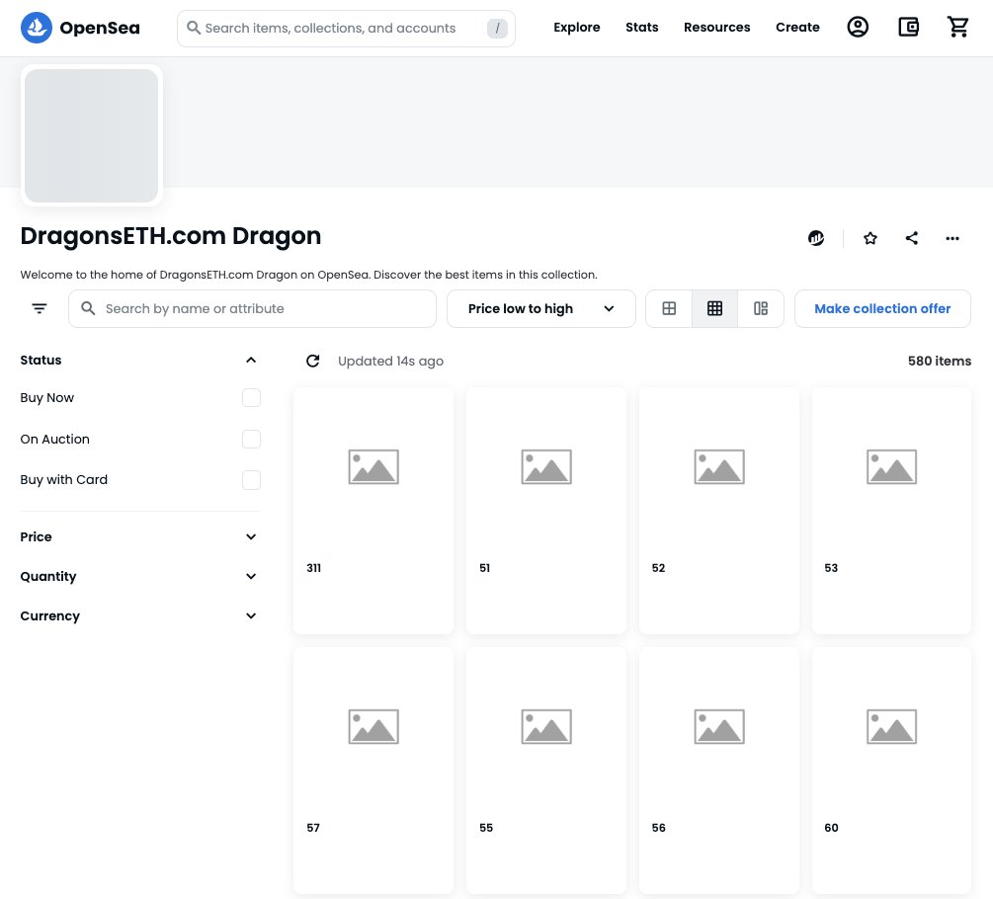Click the slash shortcut badge in search
993x899 pixels.
[x=497, y=28]
